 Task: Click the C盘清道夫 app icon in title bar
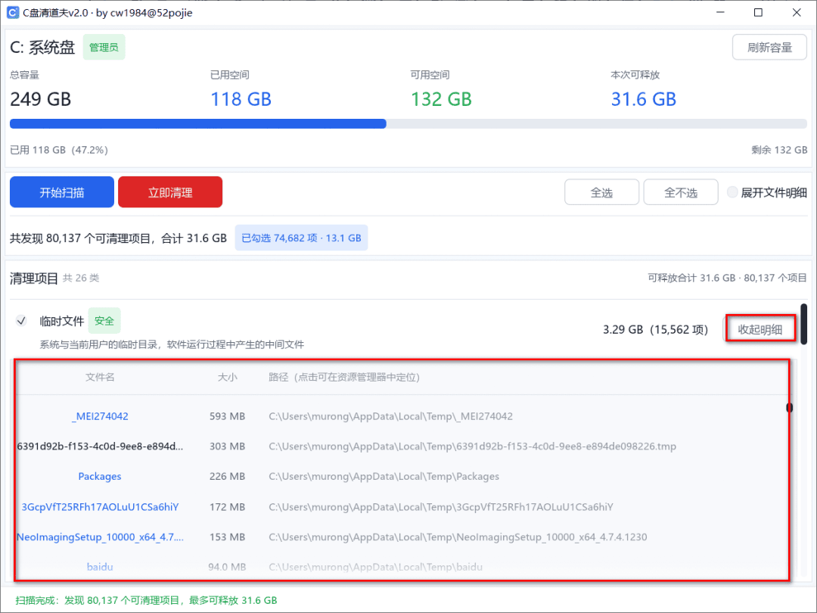coord(13,13)
